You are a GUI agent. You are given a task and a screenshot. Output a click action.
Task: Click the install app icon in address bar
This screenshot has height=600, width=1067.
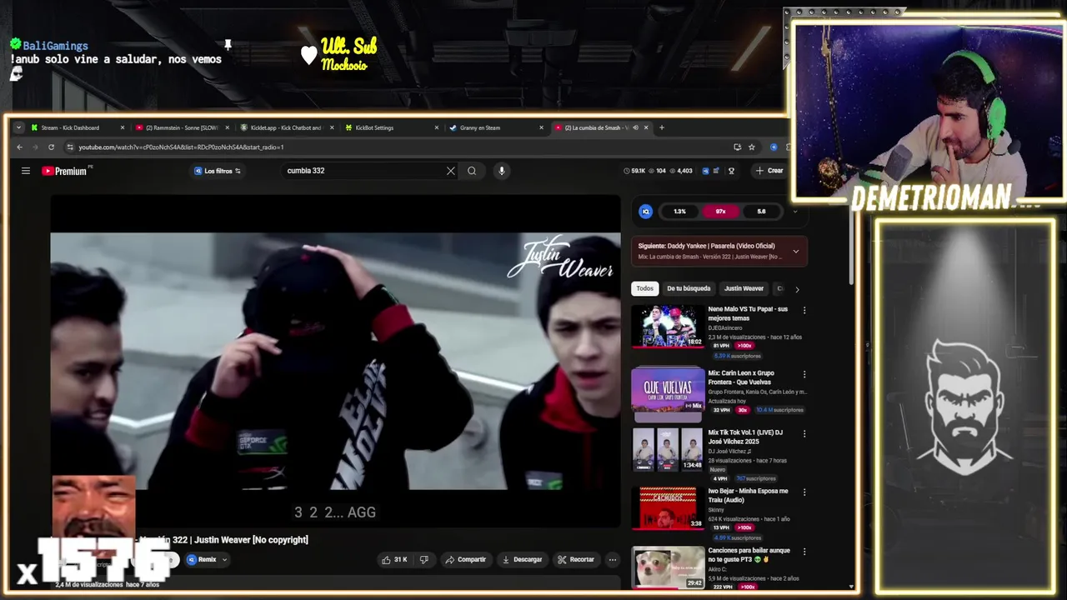(x=737, y=147)
